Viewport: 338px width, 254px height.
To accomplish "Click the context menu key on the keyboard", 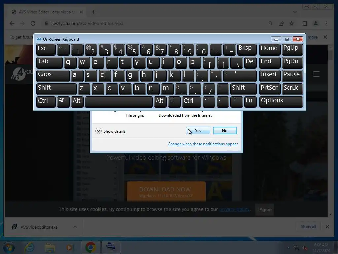I will click(x=174, y=102).
